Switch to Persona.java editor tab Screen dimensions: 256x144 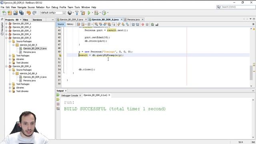point(133,20)
